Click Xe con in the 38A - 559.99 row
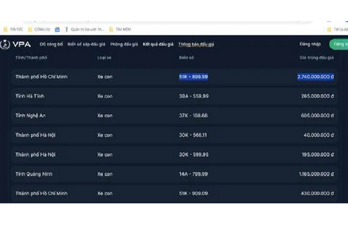This screenshot has width=348, height=232. [x=105, y=96]
